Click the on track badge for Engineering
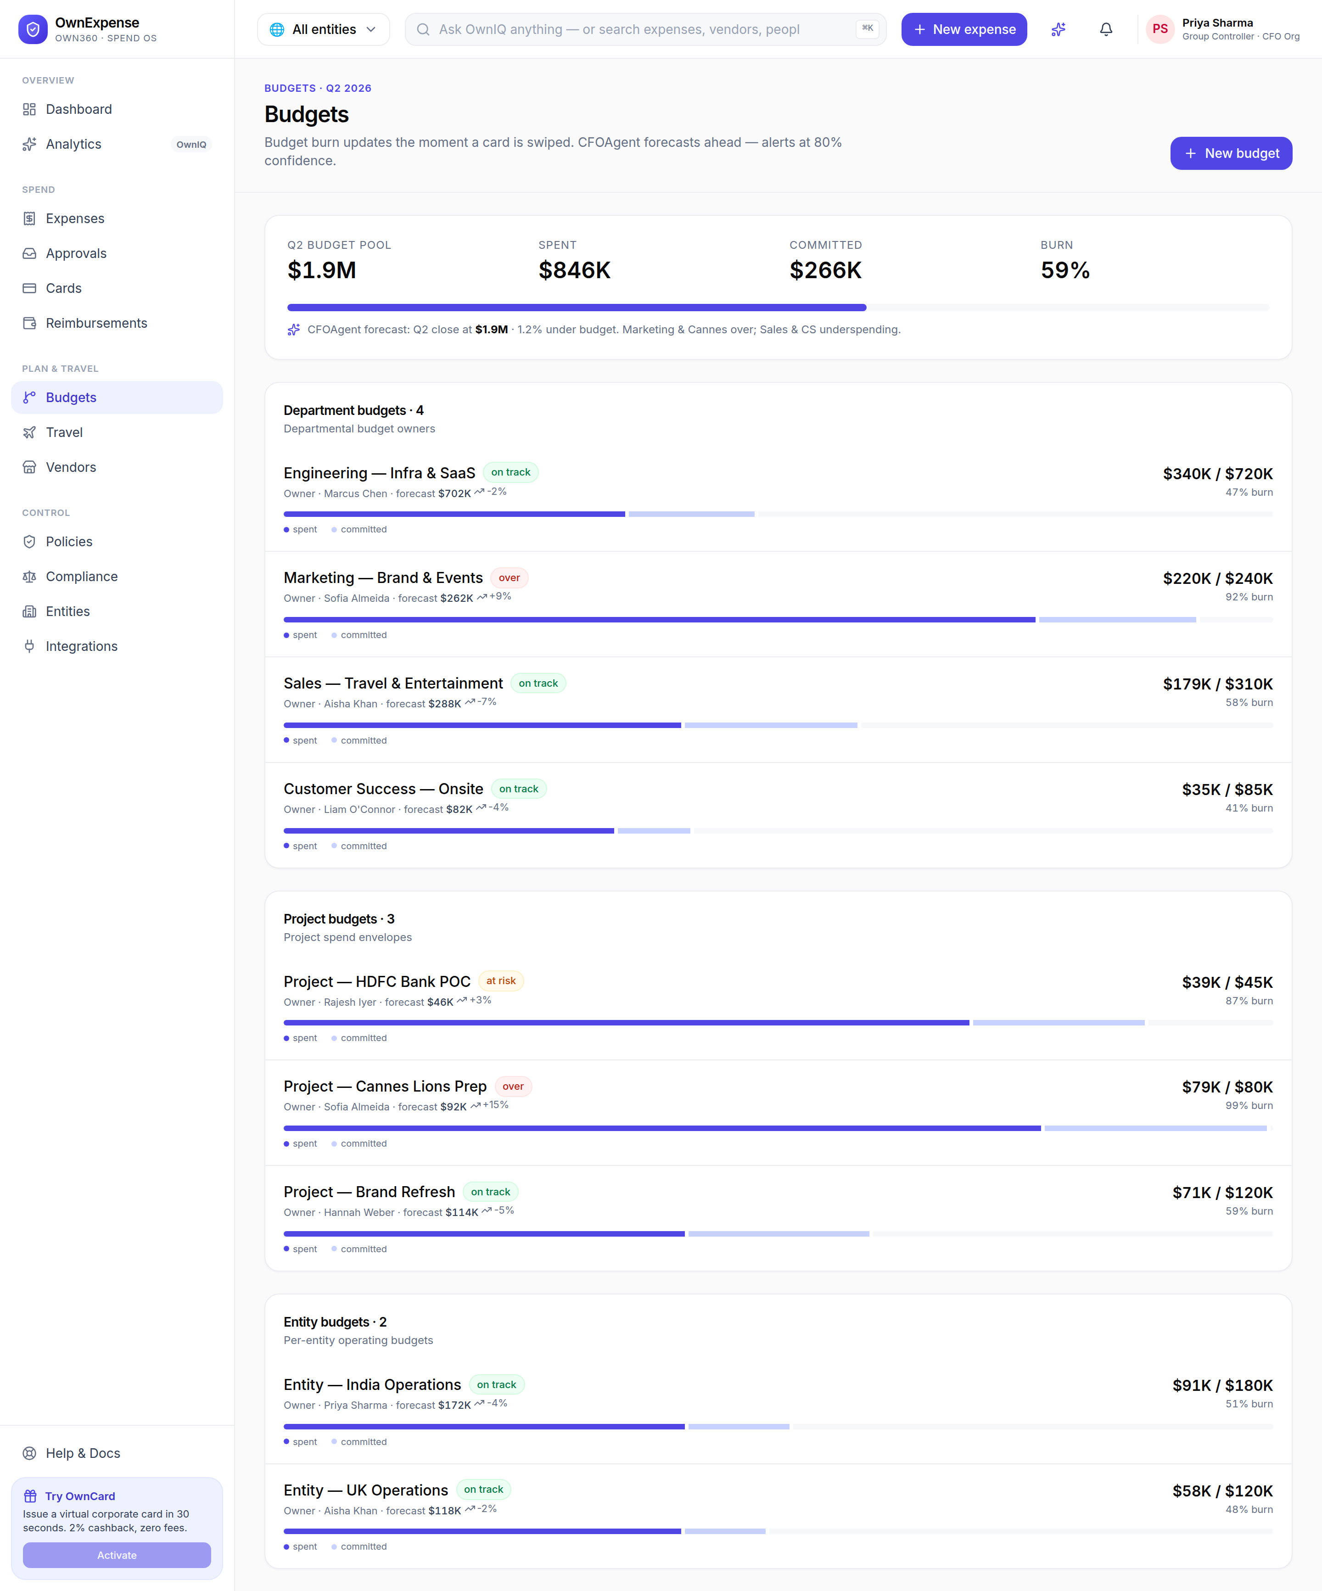1322x1591 pixels. pyautogui.click(x=510, y=472)
